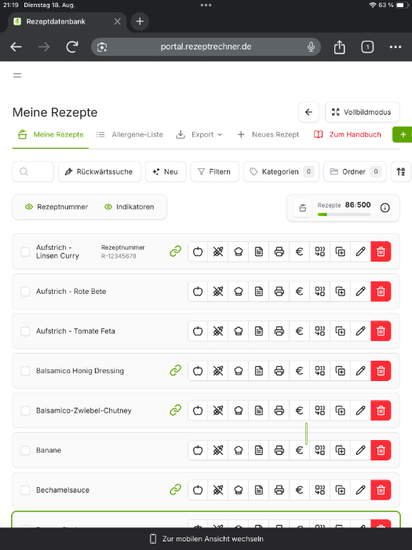This screenshot has width=412, height=550.
Task: Edit the Banane recipe with the pencil icon
Action: (x=360, y=450)
